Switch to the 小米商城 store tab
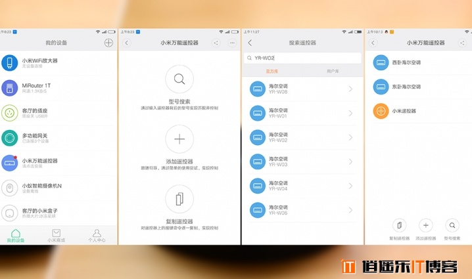The width and height of the screenshot is (472, 279). click(x=57, y=236)
